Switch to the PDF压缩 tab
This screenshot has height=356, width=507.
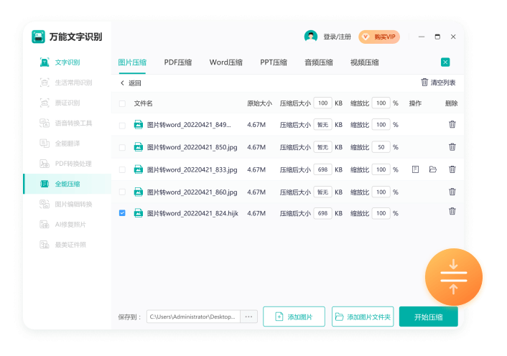(x=177, y=62)
